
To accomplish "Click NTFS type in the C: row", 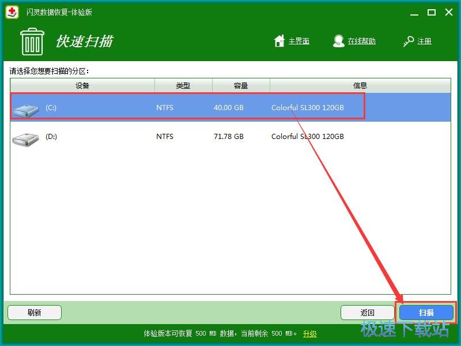I will pos(165,108).
